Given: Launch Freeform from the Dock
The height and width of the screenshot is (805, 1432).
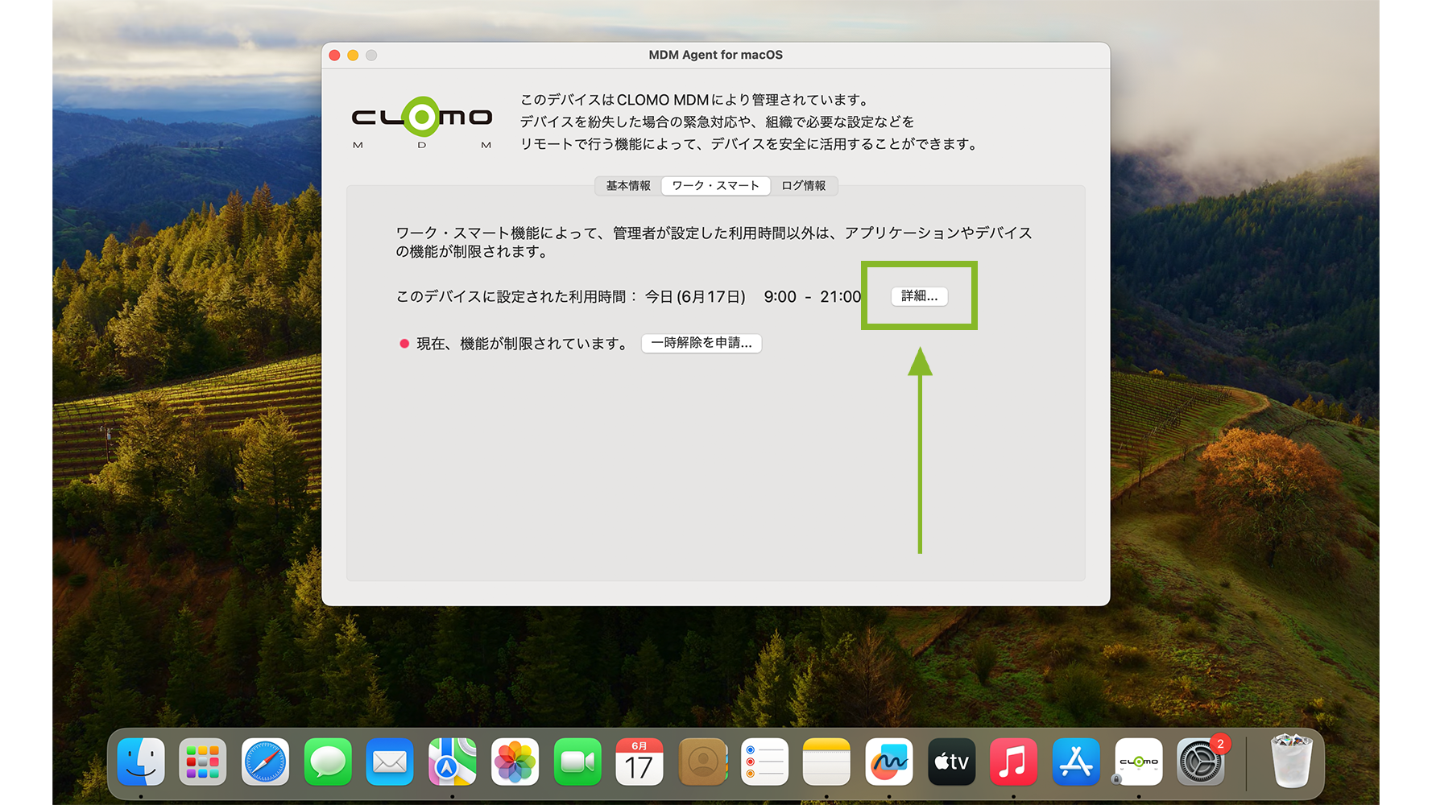Looking at the screenshot, I should coord(889,762).
